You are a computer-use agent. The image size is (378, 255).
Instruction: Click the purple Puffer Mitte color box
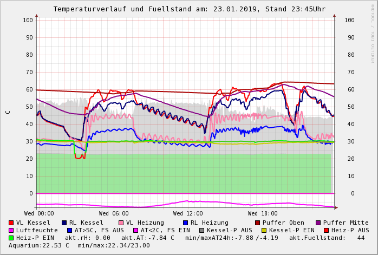(318, 223)
